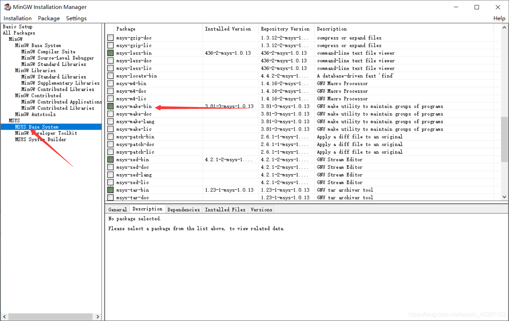The image size is (509, 321).
Task: Toggle installed checkbox for msys-less-bin
Action: click(110, 53)
